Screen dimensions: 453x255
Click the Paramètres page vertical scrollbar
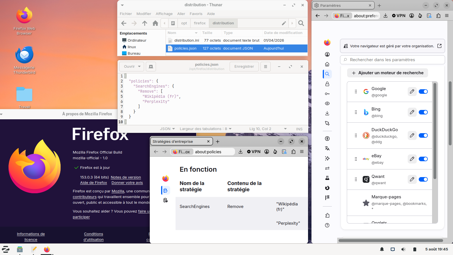point(450,113)
